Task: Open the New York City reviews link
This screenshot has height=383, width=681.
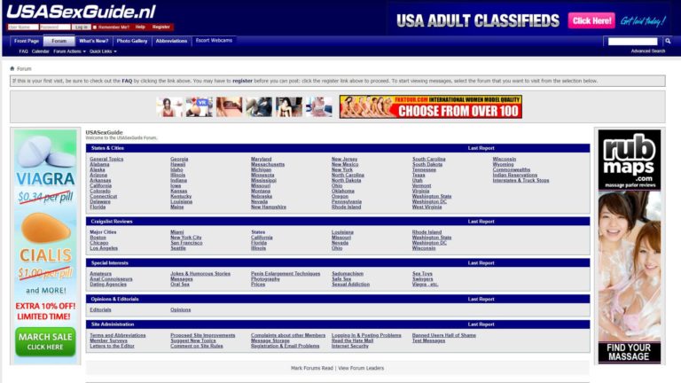Action: click(x=186, y=238)
